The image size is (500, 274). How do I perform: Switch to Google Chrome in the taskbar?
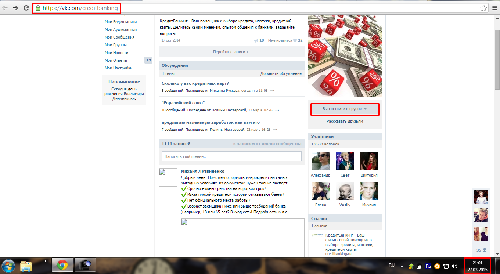point(62,265)
